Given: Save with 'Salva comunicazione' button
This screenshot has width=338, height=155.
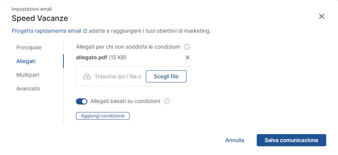Looking at the screenshot, I should click(291, 140).
